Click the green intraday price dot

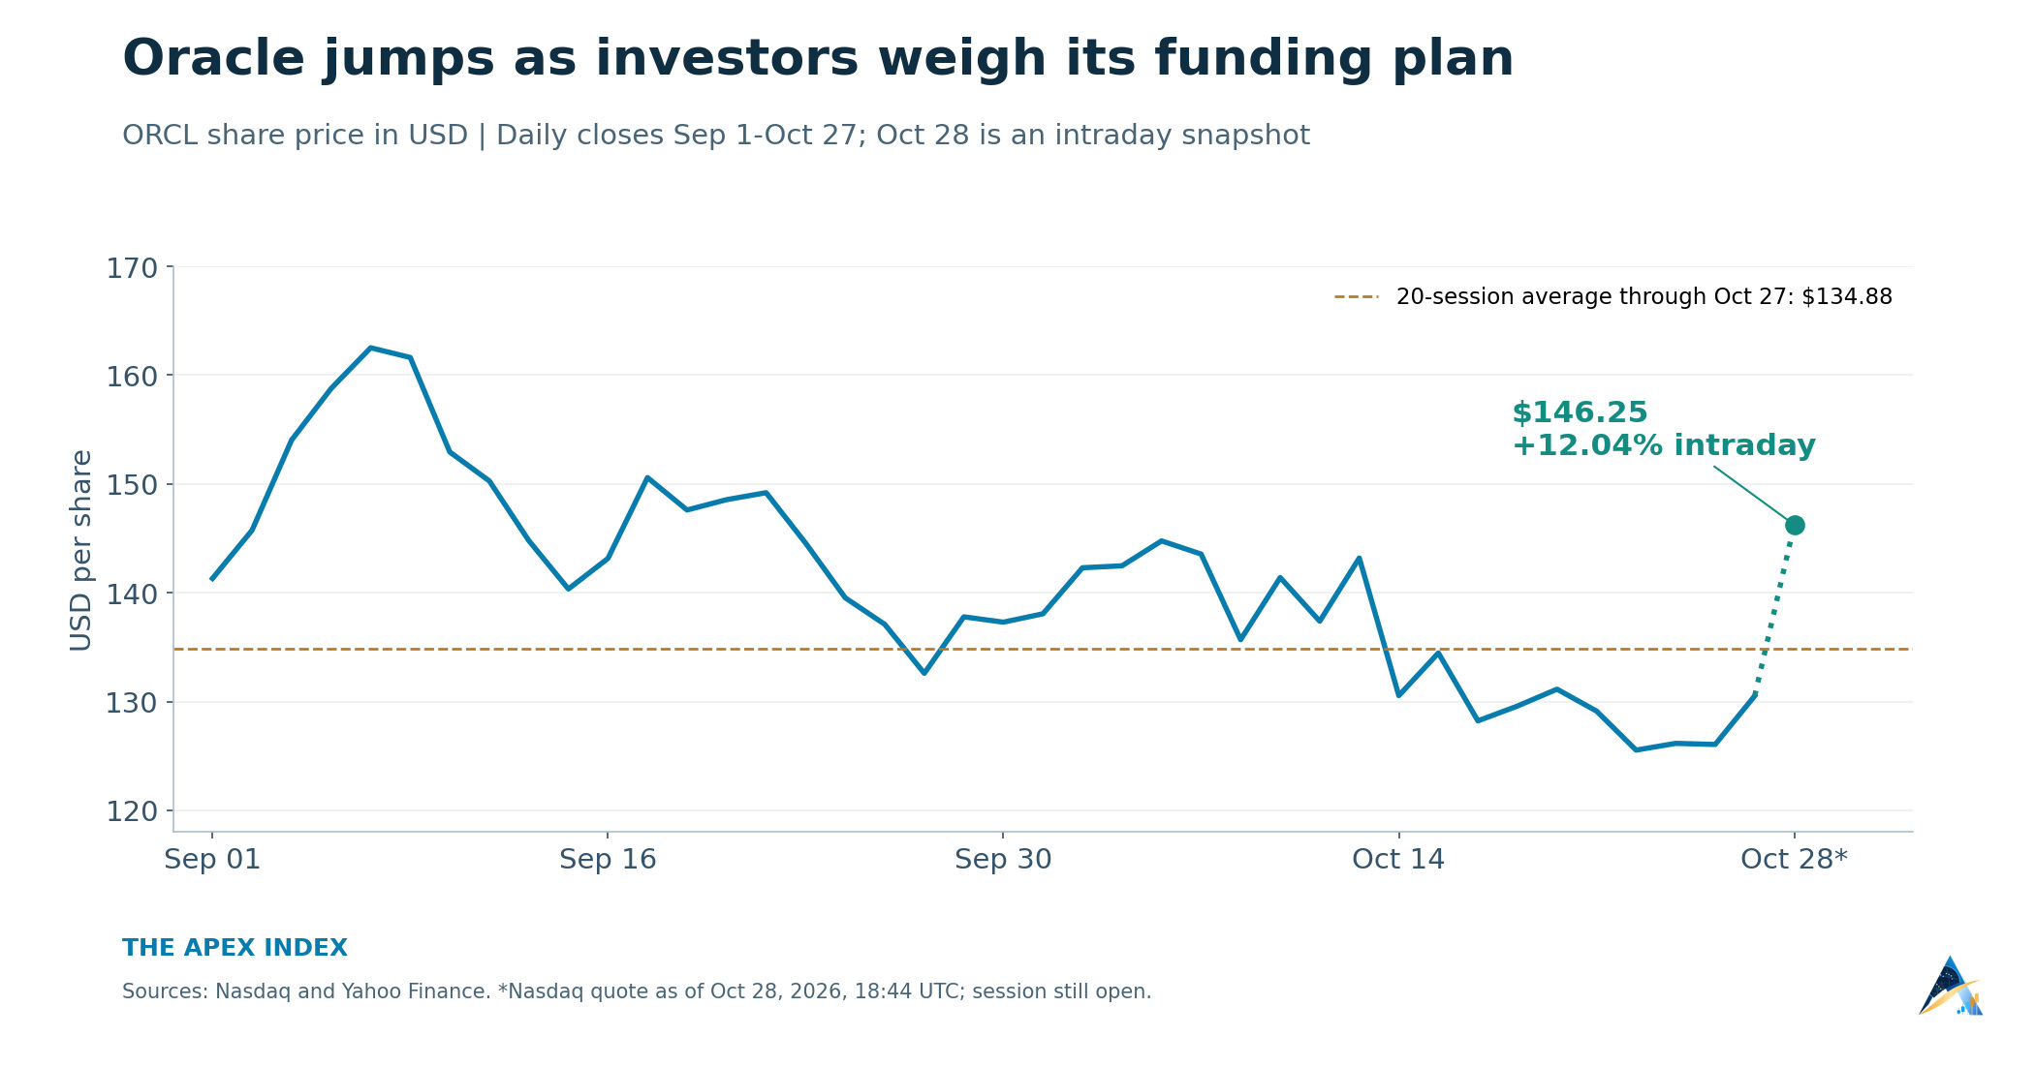[1795, 526]
